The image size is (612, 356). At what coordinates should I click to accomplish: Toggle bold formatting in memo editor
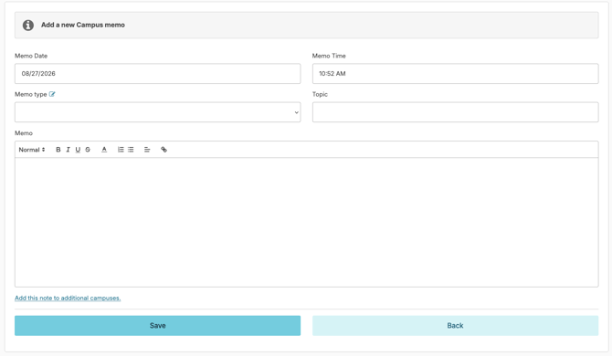click(58, 150)
